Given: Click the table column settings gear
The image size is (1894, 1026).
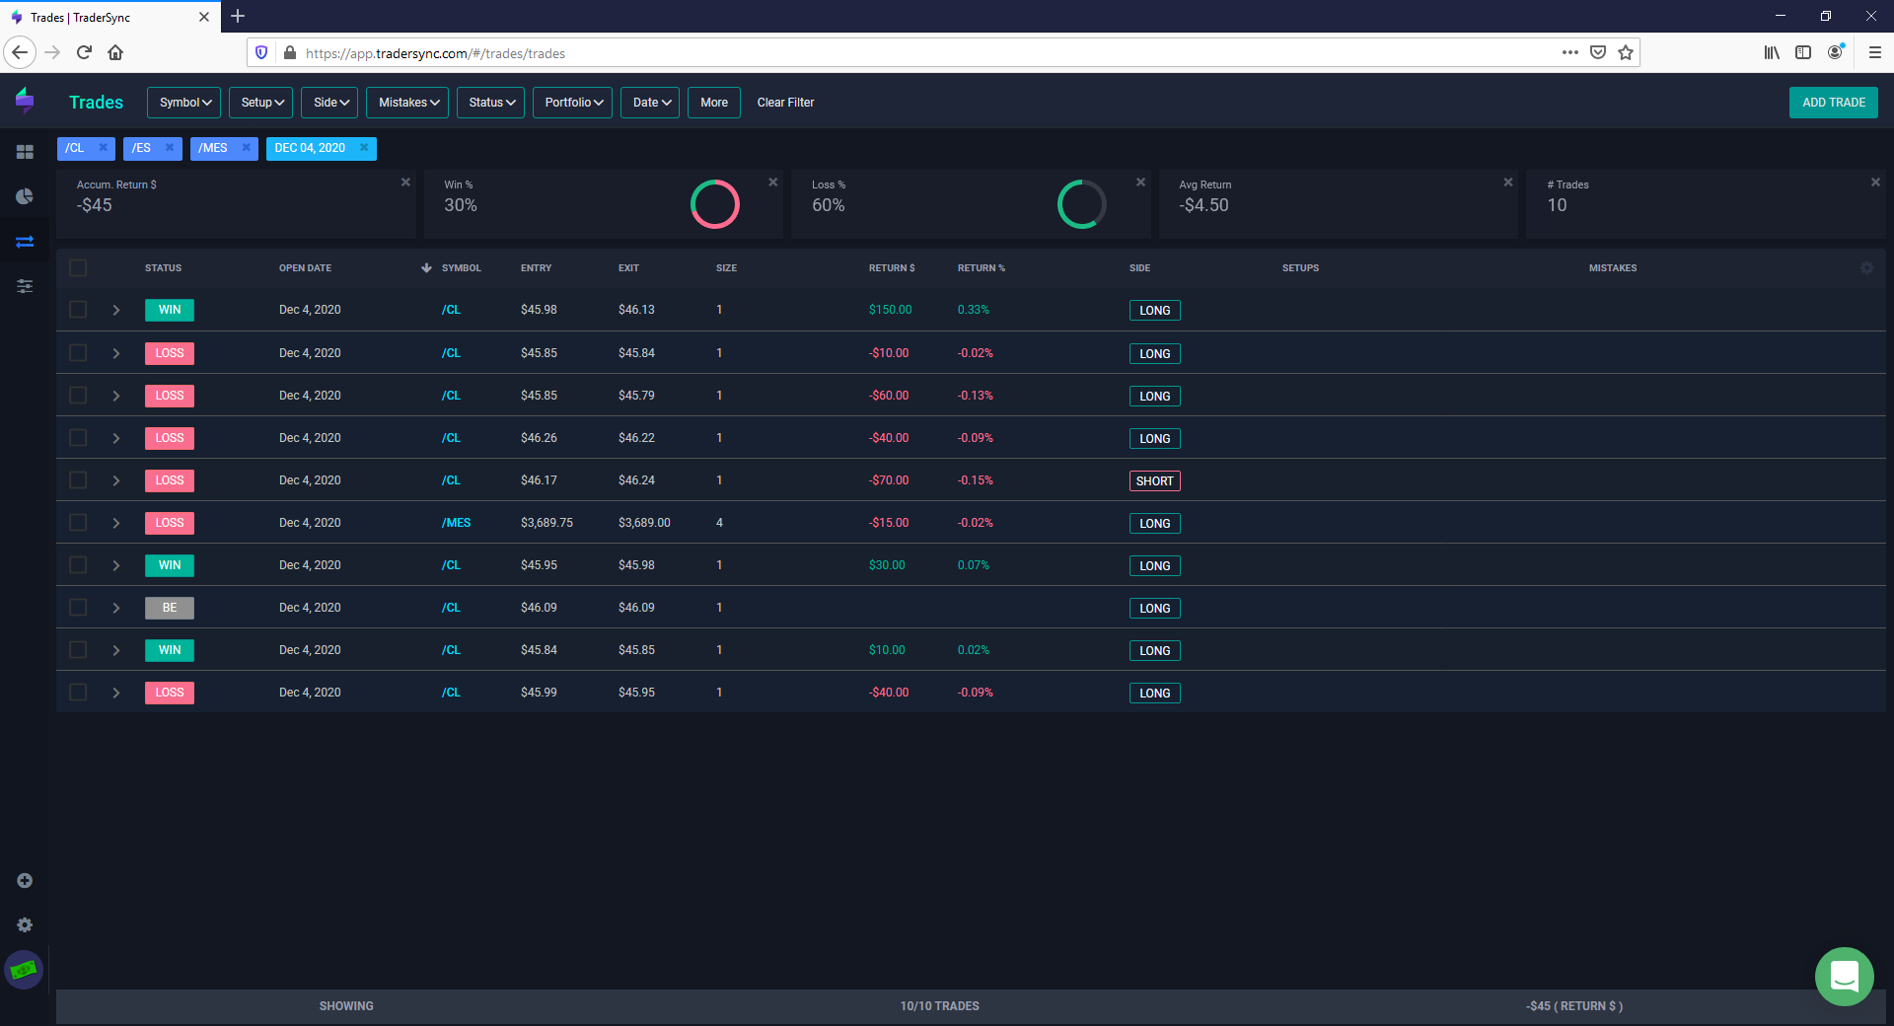Looking at the screenshot, I should tap(1866, 268).
